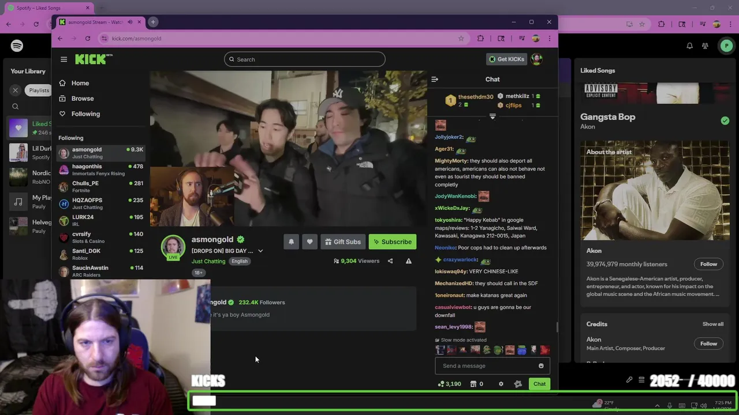Select Chulls_PE channel in Following list

pyautogui.click(x=101, y=186)
